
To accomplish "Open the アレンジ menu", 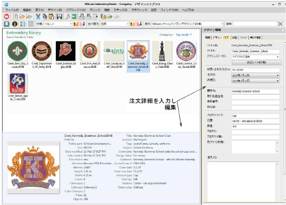I will 95,10.
